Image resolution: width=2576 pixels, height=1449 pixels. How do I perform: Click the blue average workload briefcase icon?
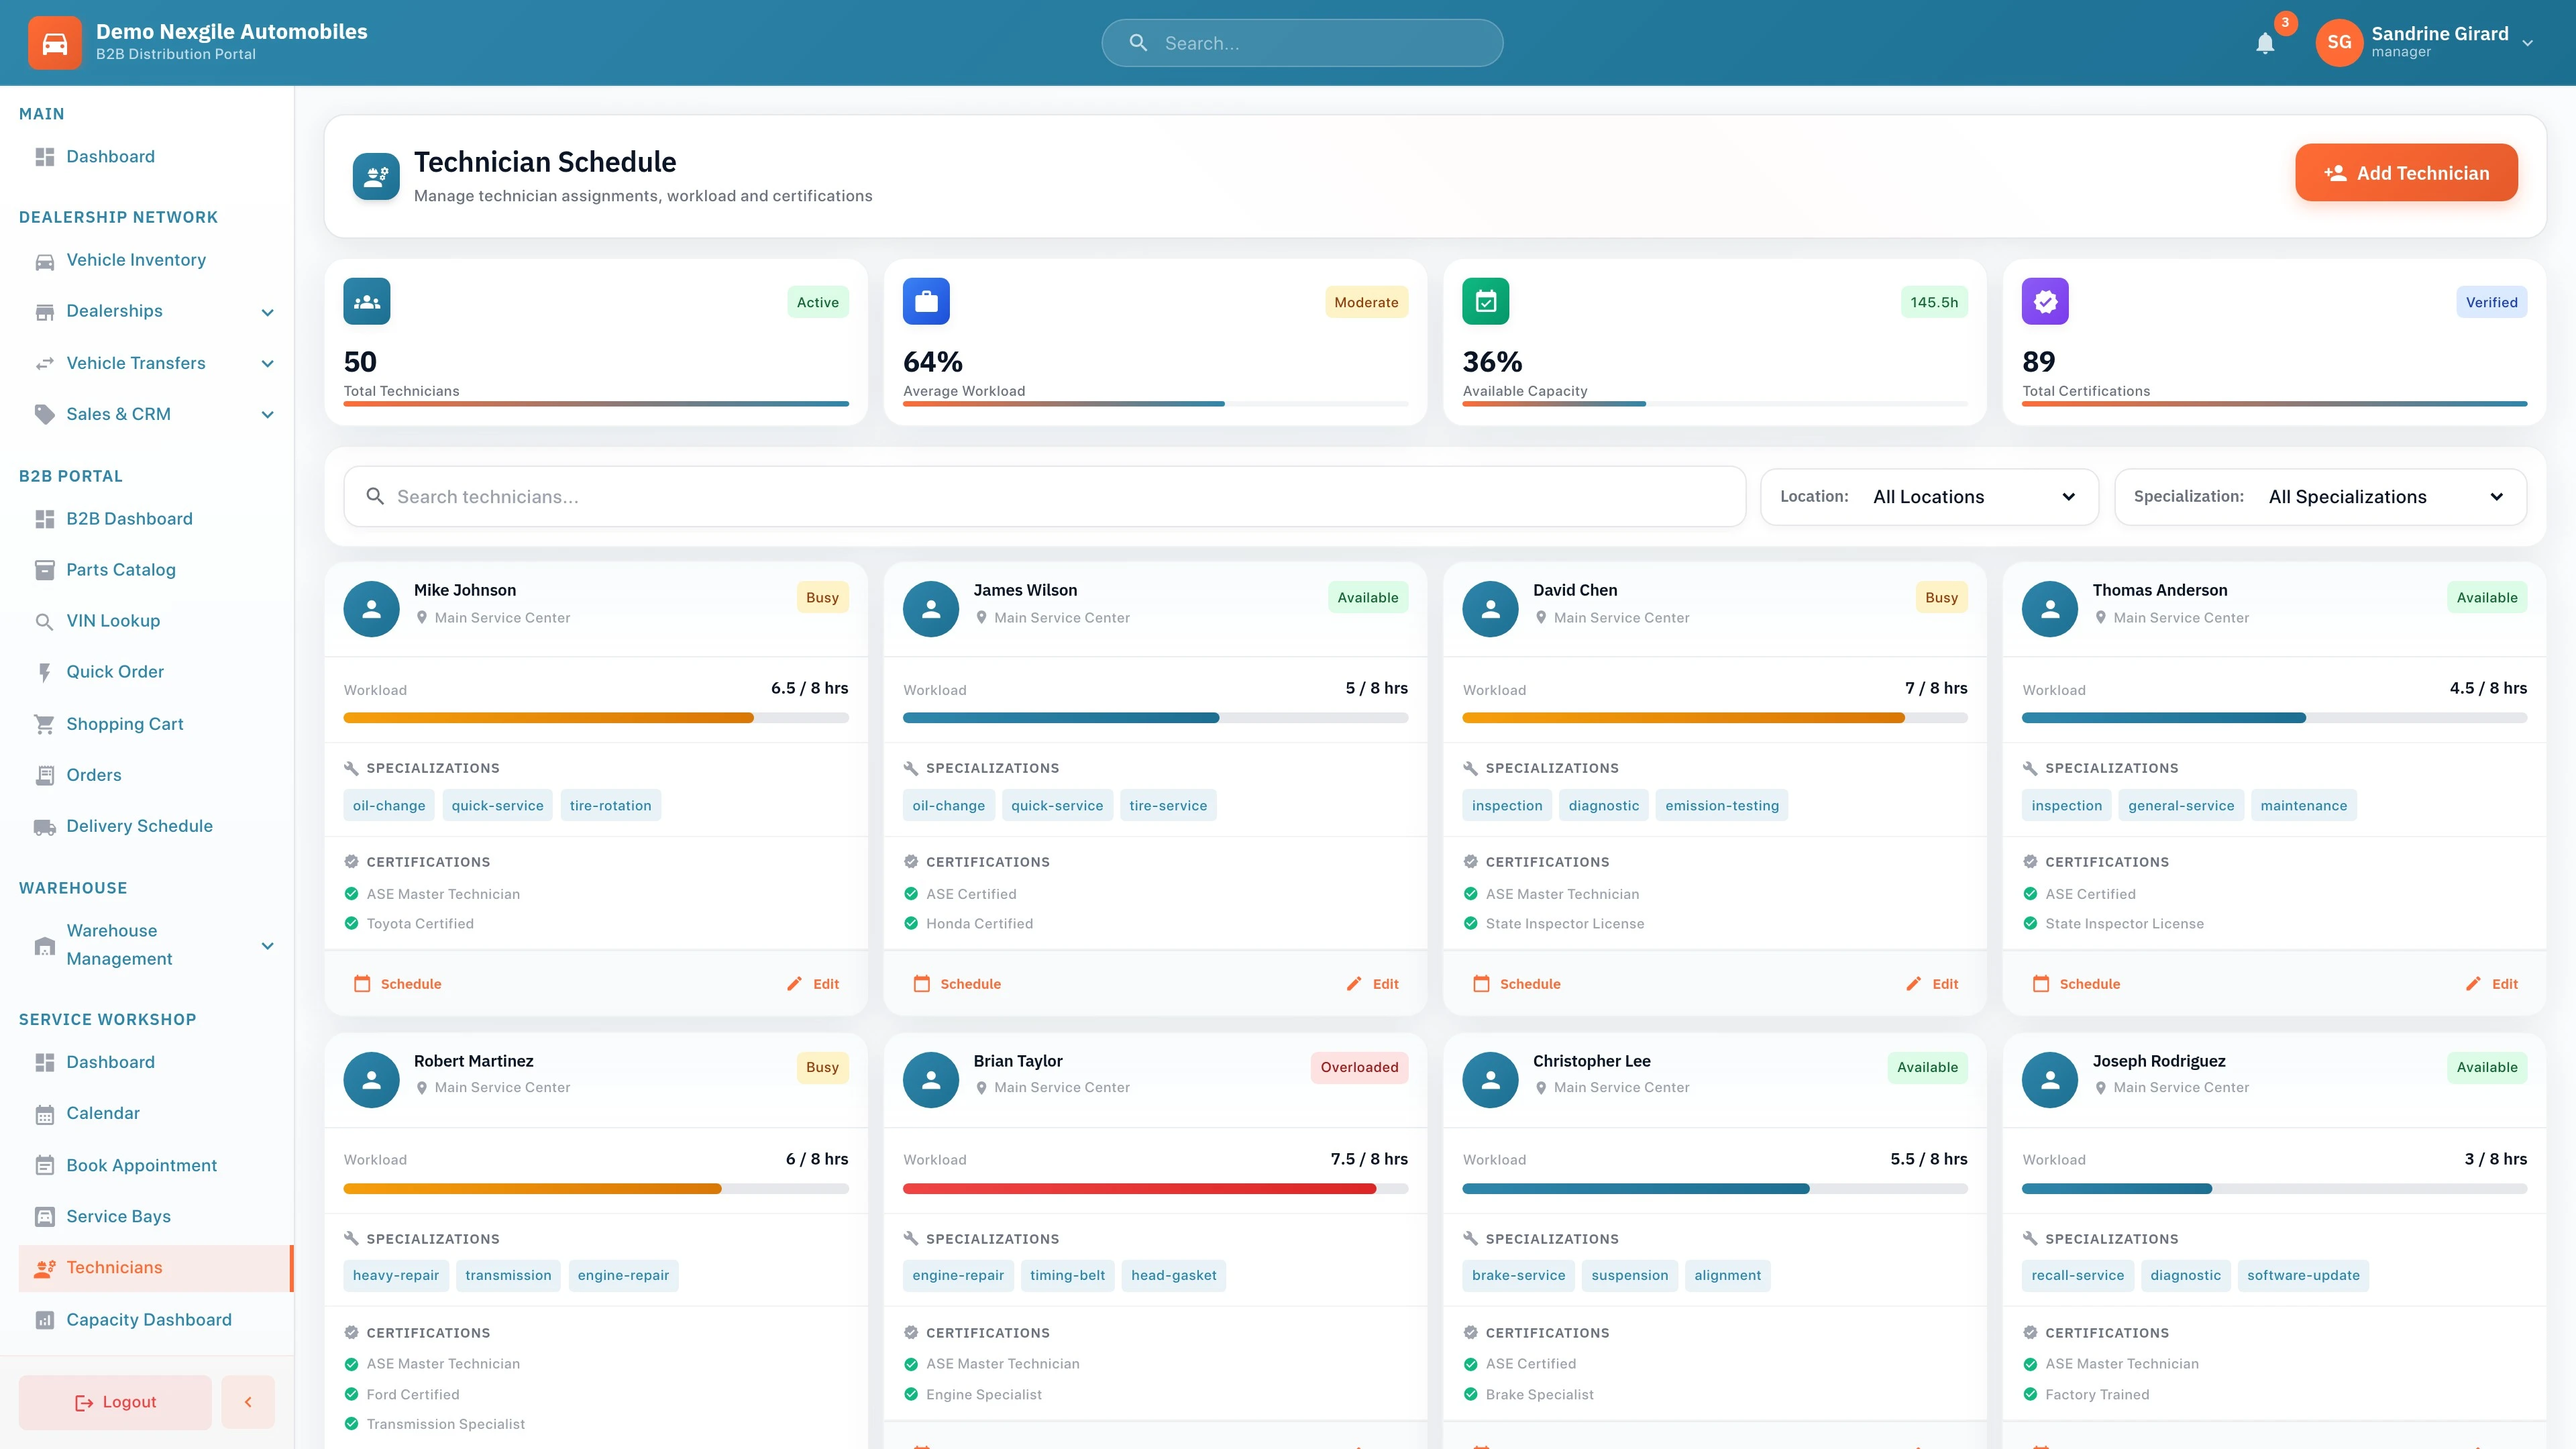coord(926,301)
